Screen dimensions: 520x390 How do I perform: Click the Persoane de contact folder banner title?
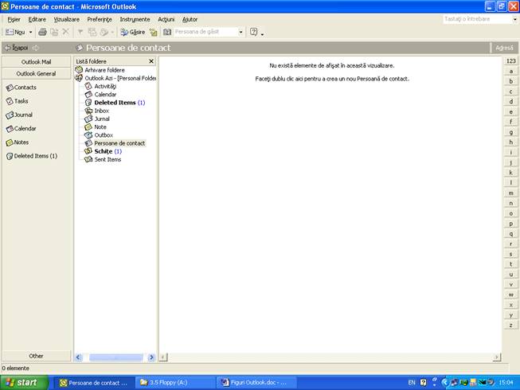(128, 48)
